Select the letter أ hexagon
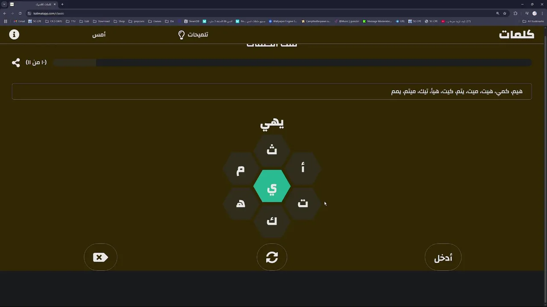Screen dimensions: 547x307 303,168
